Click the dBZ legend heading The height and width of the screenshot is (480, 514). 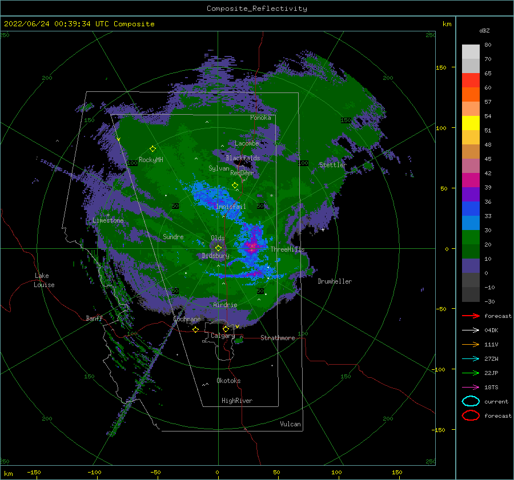[x=484, y=30]
